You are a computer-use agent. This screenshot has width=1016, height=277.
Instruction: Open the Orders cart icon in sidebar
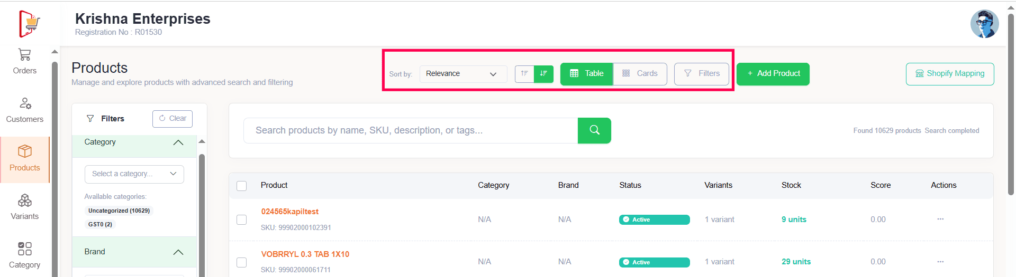pos(24,55)
